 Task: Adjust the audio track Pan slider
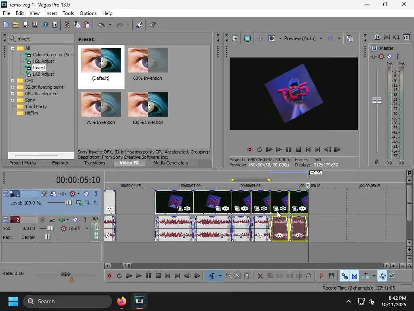tap(47, 237)
